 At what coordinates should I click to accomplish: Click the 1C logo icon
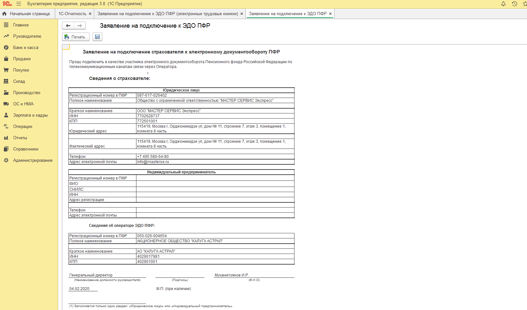(x=7, y=4)
